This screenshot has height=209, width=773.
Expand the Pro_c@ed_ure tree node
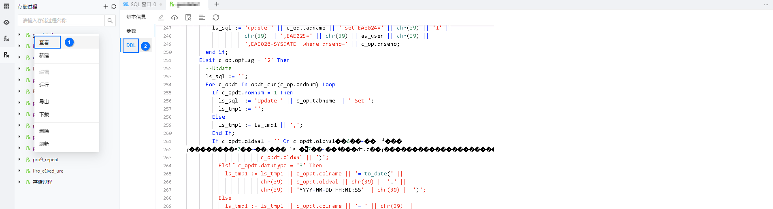(x=19, y=171)
